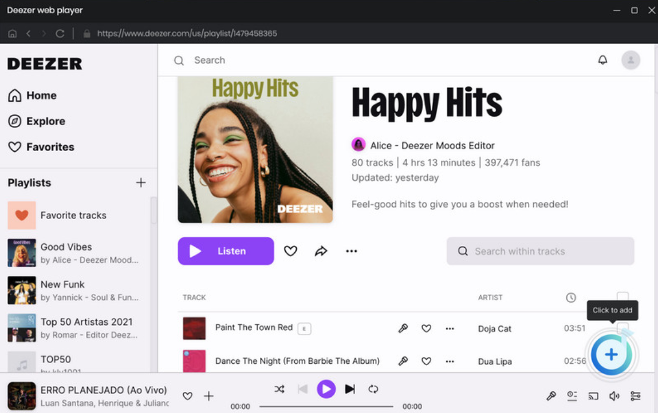Viewport: 658px width, 413px height.
Task: Open Dua Lipa artist page
Action: click(x=495, y=362)
